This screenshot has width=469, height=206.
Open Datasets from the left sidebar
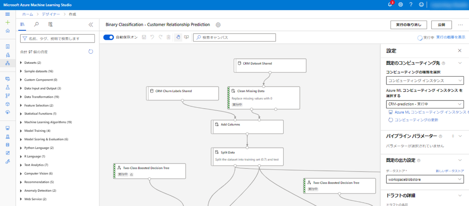tap(8, 79)
